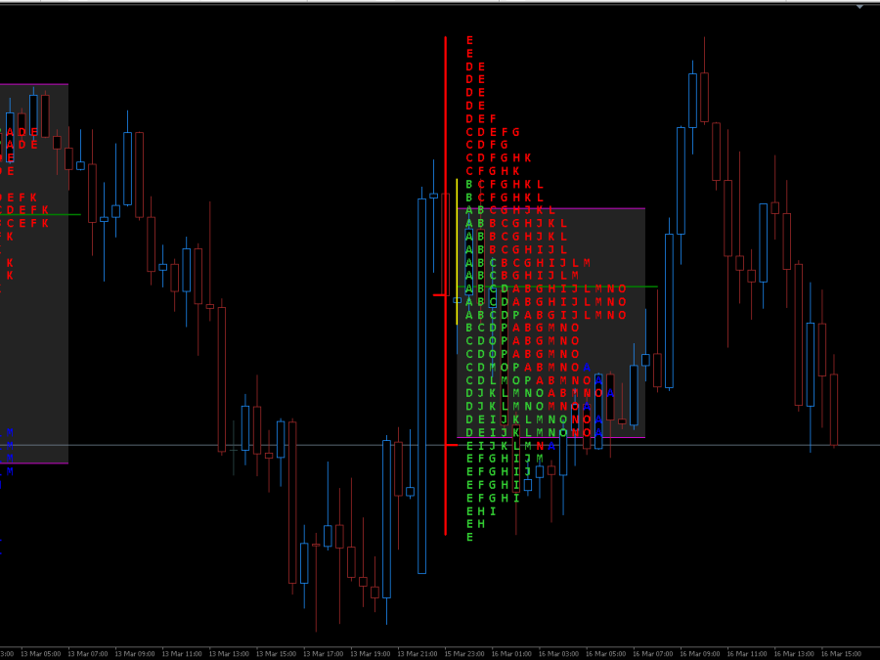The height and width of the screenshot is (660, 880).
Task: Click the red F at end of top DEF row
Action: tap(493, 118)
